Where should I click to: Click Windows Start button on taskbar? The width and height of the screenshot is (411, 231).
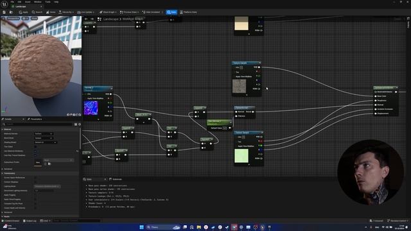pyautogui.click(x=141, y=227)
